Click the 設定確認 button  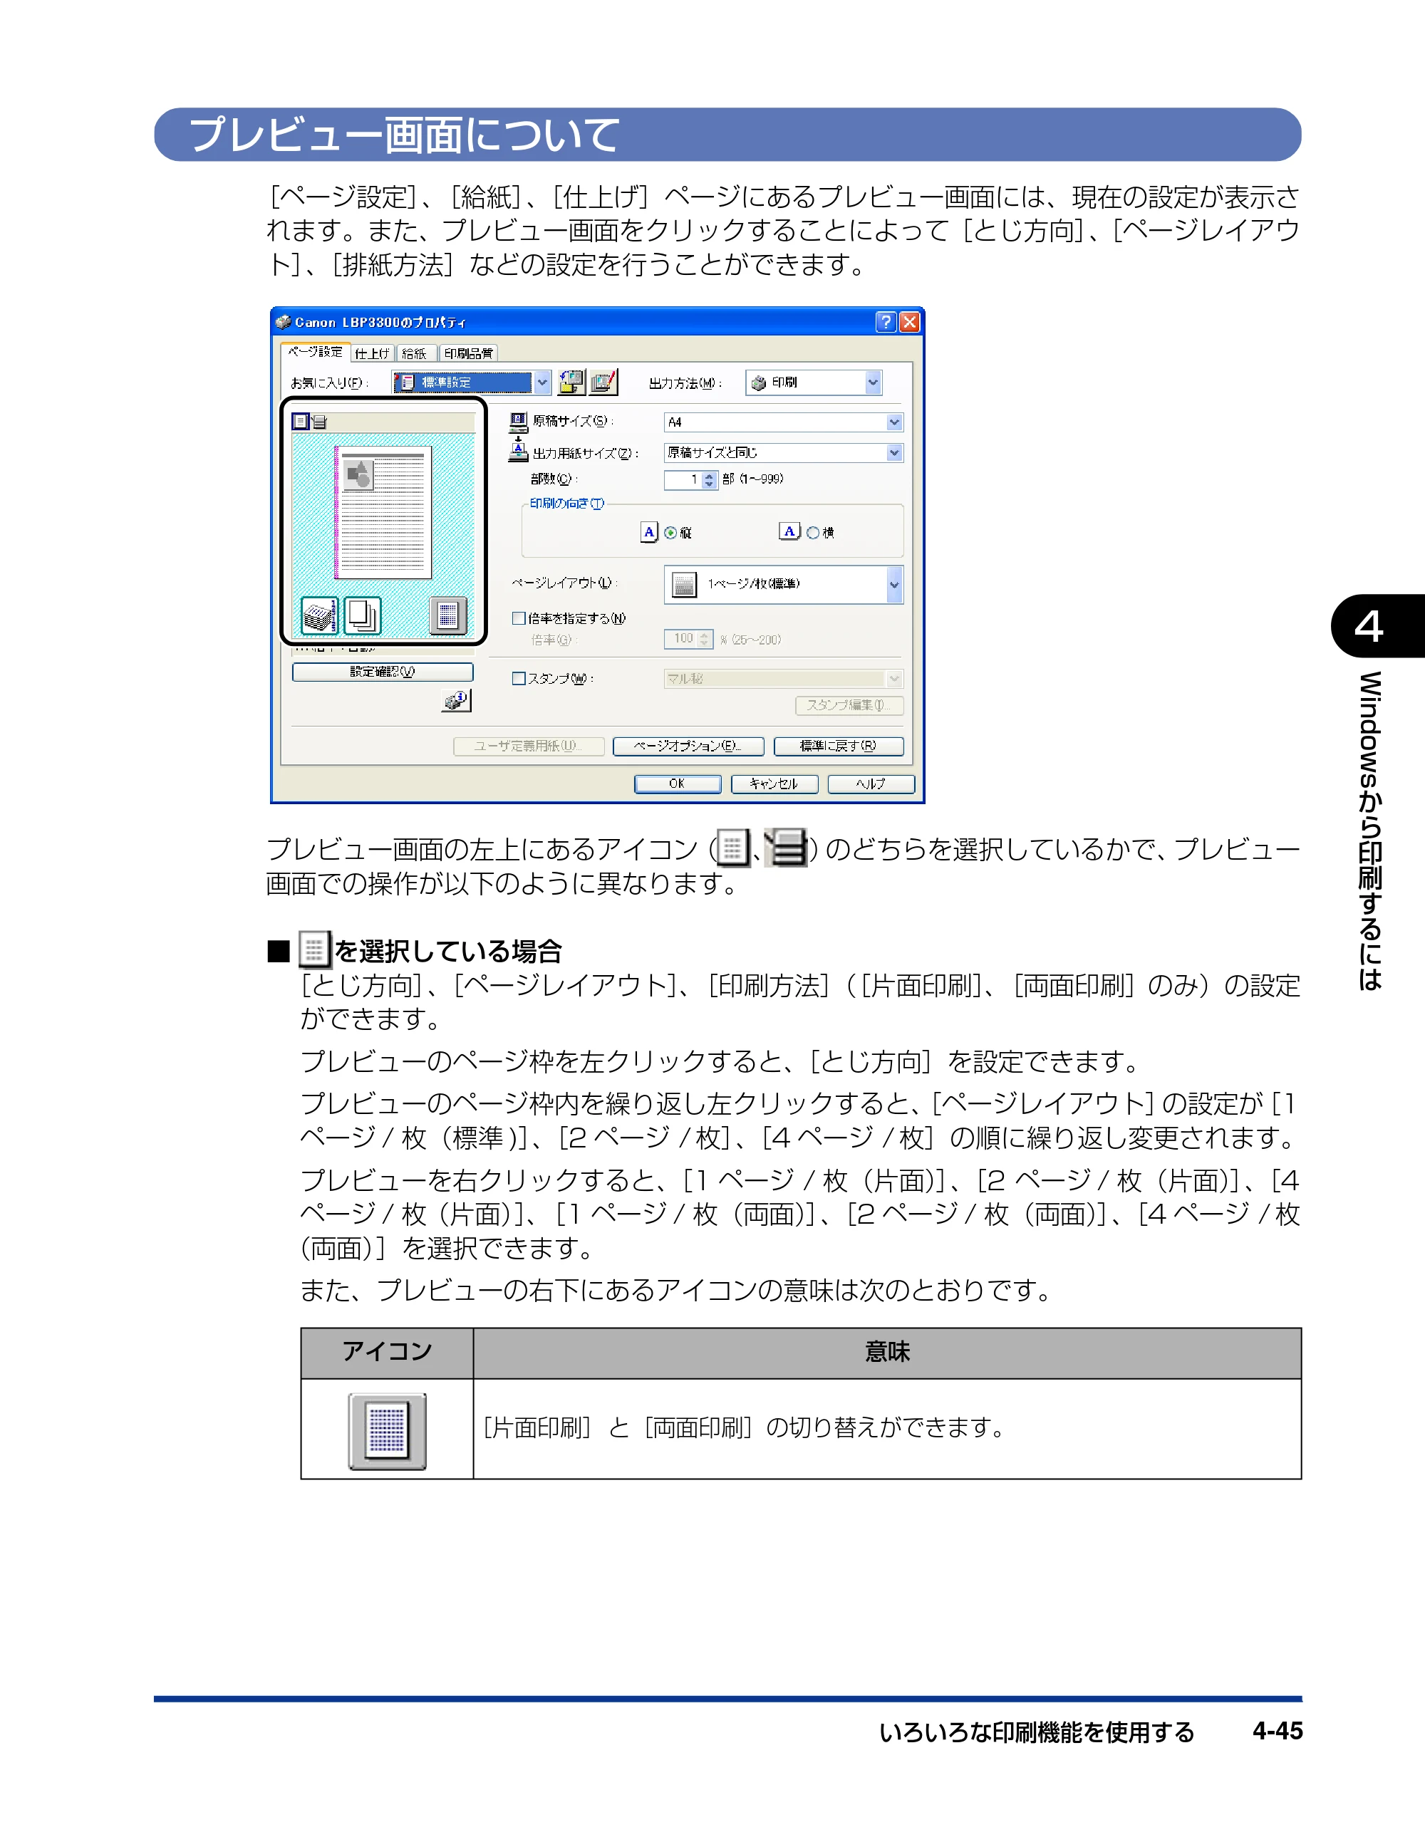click(383, 672)
